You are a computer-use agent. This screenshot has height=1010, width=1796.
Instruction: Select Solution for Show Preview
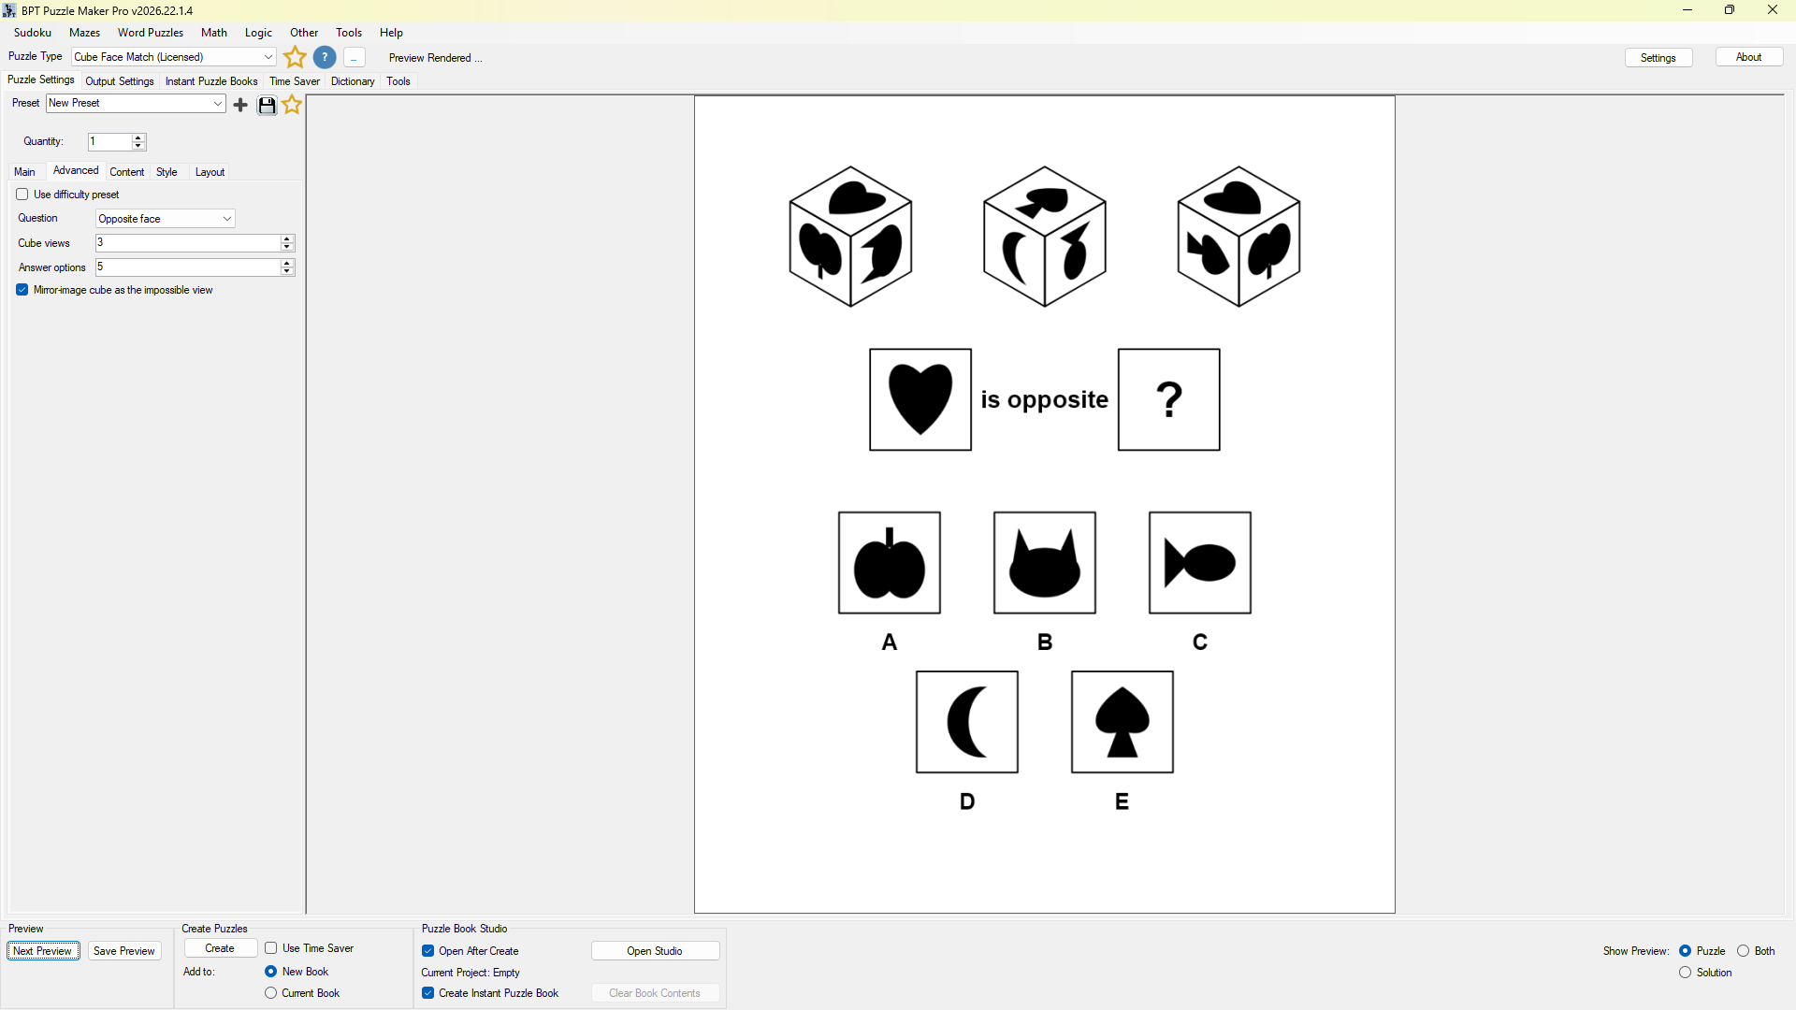[1686, 973]
